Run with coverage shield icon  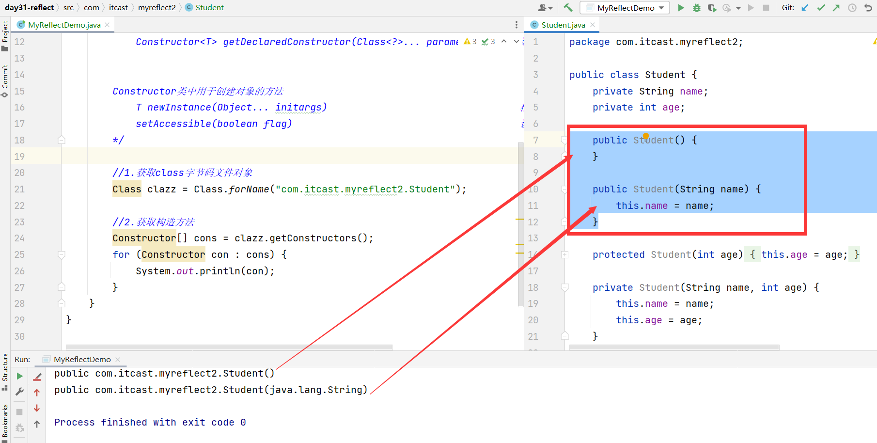coord(712,8)
